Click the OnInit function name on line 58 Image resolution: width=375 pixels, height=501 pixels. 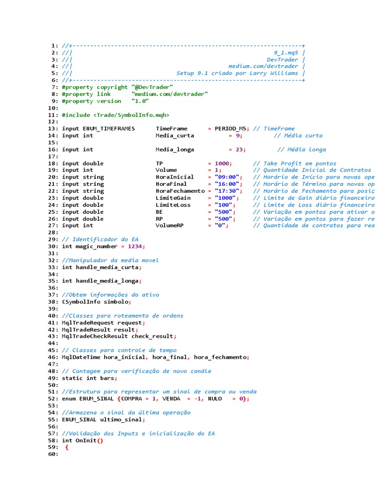(85, 440)
